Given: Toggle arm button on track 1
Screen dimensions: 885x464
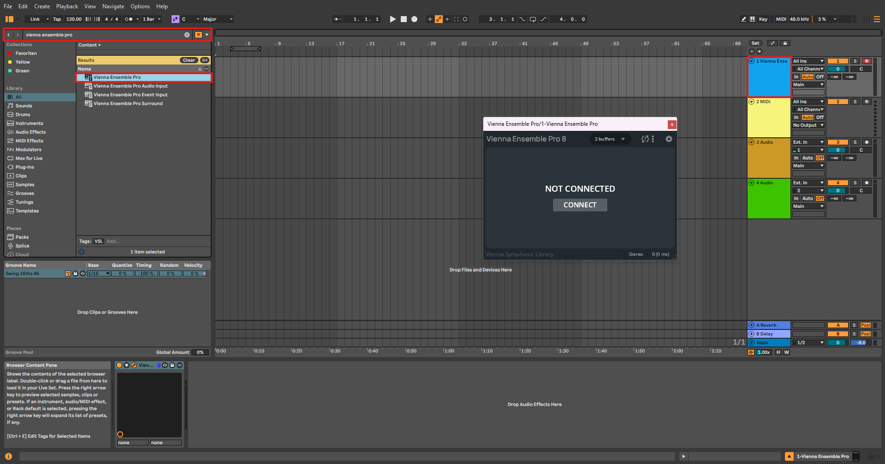Looking at the screenshot, I should tap(867, 61).
